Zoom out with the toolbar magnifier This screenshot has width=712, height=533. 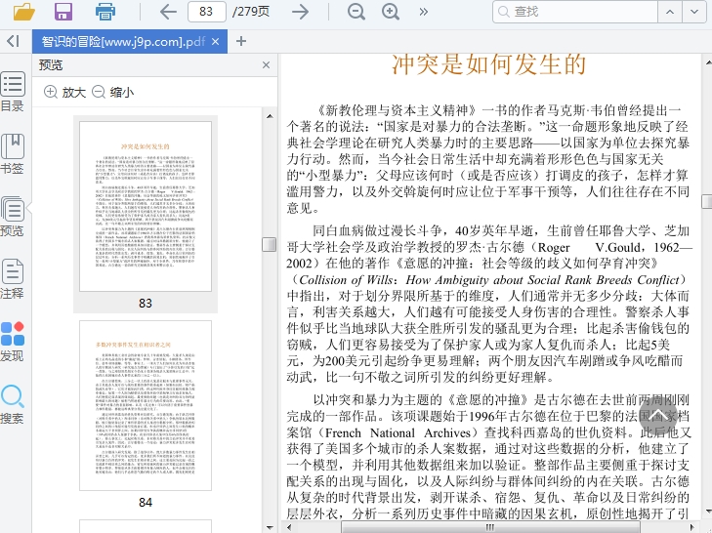[356, 12]
